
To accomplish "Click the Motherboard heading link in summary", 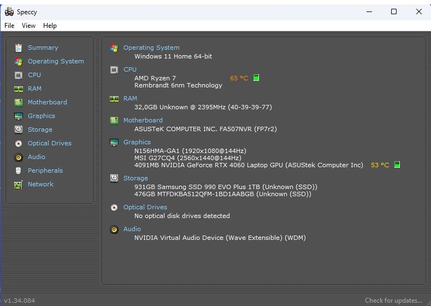I will (x=143, y=120).
